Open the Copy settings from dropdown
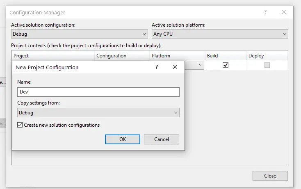Image resolution: width=301 pixels, height=189 pixels. pos(98,112)
